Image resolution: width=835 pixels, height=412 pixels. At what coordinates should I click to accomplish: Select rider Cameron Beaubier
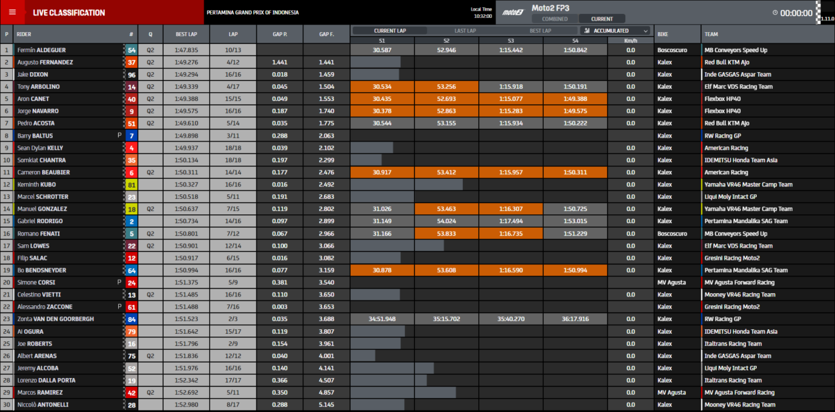[x=43, y=172]
